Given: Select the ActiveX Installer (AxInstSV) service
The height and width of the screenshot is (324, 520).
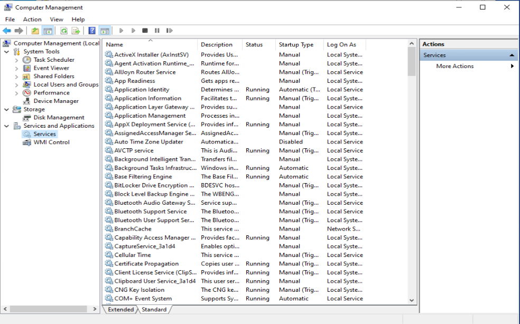Looking at the screenshot, I should click(x=152, y=55).
